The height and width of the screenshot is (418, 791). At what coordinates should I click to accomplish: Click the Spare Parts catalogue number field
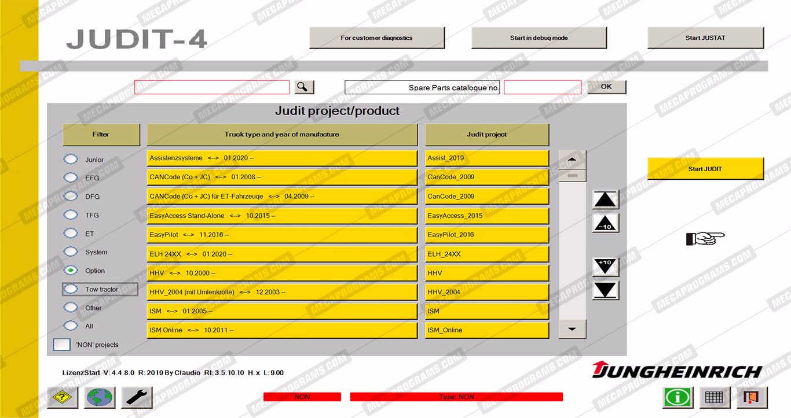[542, 87]
